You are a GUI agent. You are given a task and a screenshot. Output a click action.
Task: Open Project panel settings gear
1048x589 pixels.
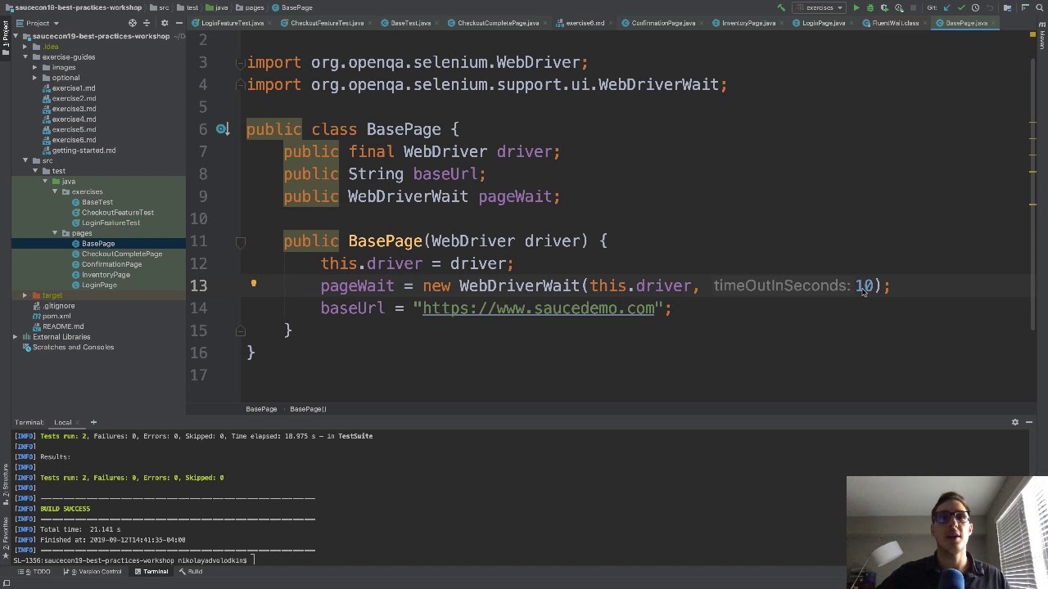[165, 23]
